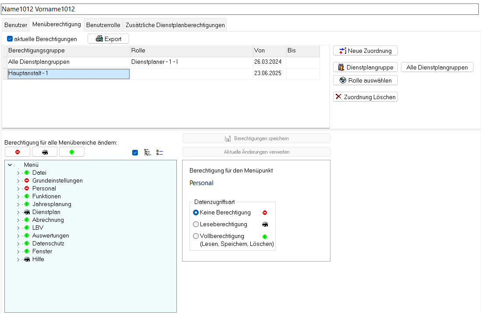Click the Neue Zuordnung button

pyautogui.click(x=365, y=51)
